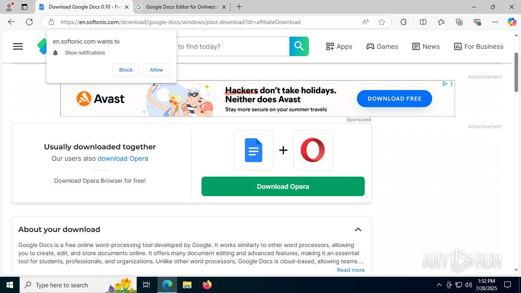Show hidden system tray icons
The height and width of the screenshot is (293, 521).
pos(439,285)
